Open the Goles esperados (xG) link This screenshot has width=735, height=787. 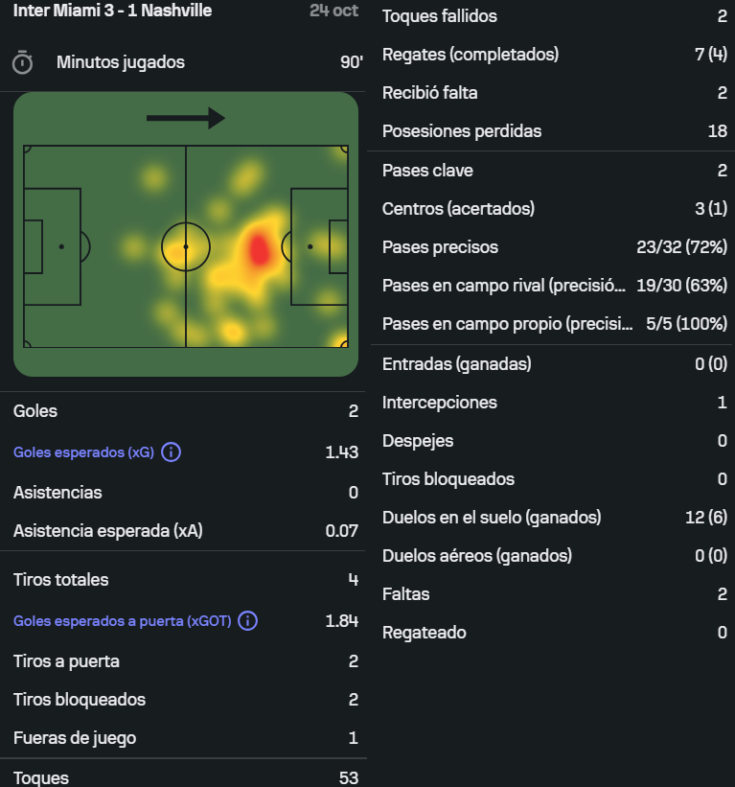click(x=83, y=452)
